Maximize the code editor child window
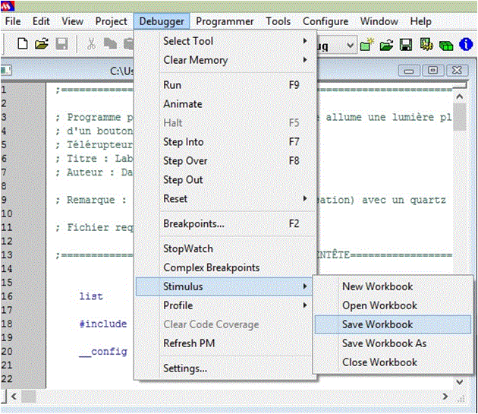 point(432,71)
